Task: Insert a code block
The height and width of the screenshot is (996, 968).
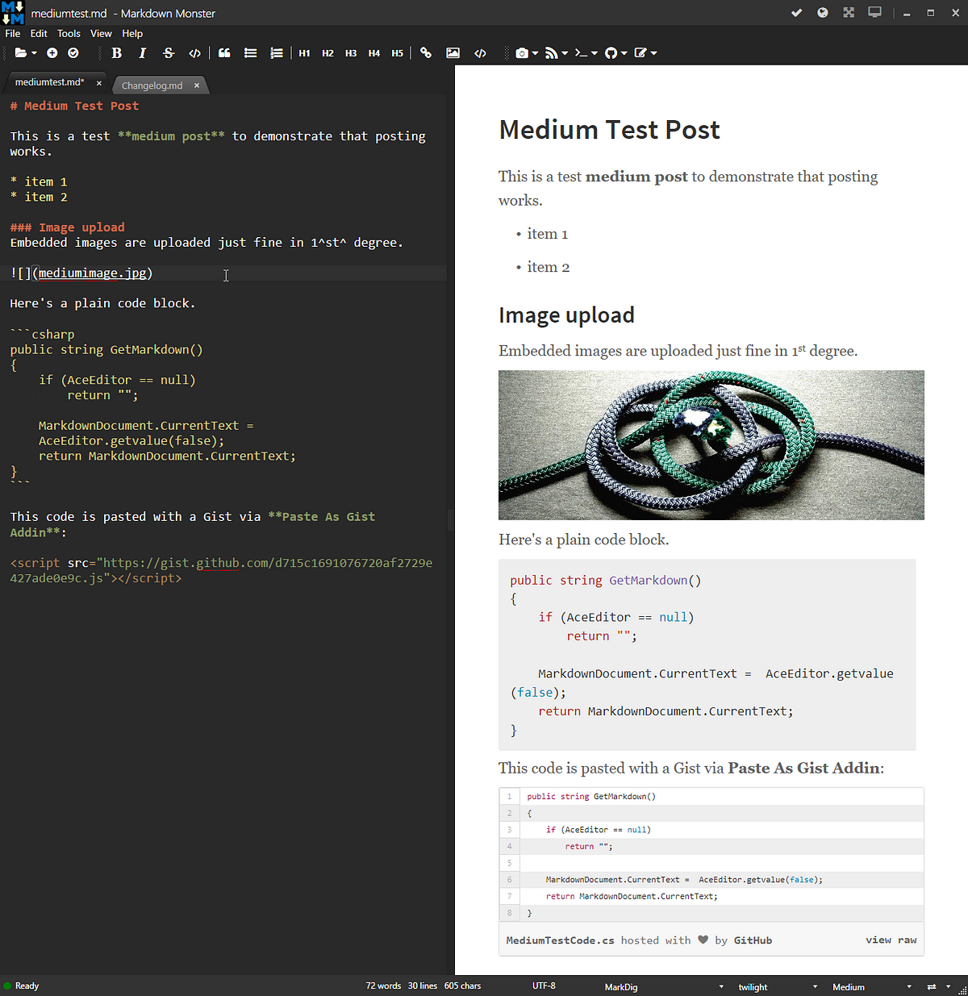Action: tap(480, 53)
